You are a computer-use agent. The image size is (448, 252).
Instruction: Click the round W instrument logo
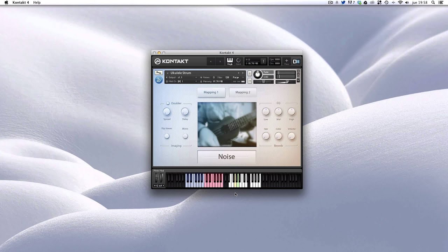(159, 80)
